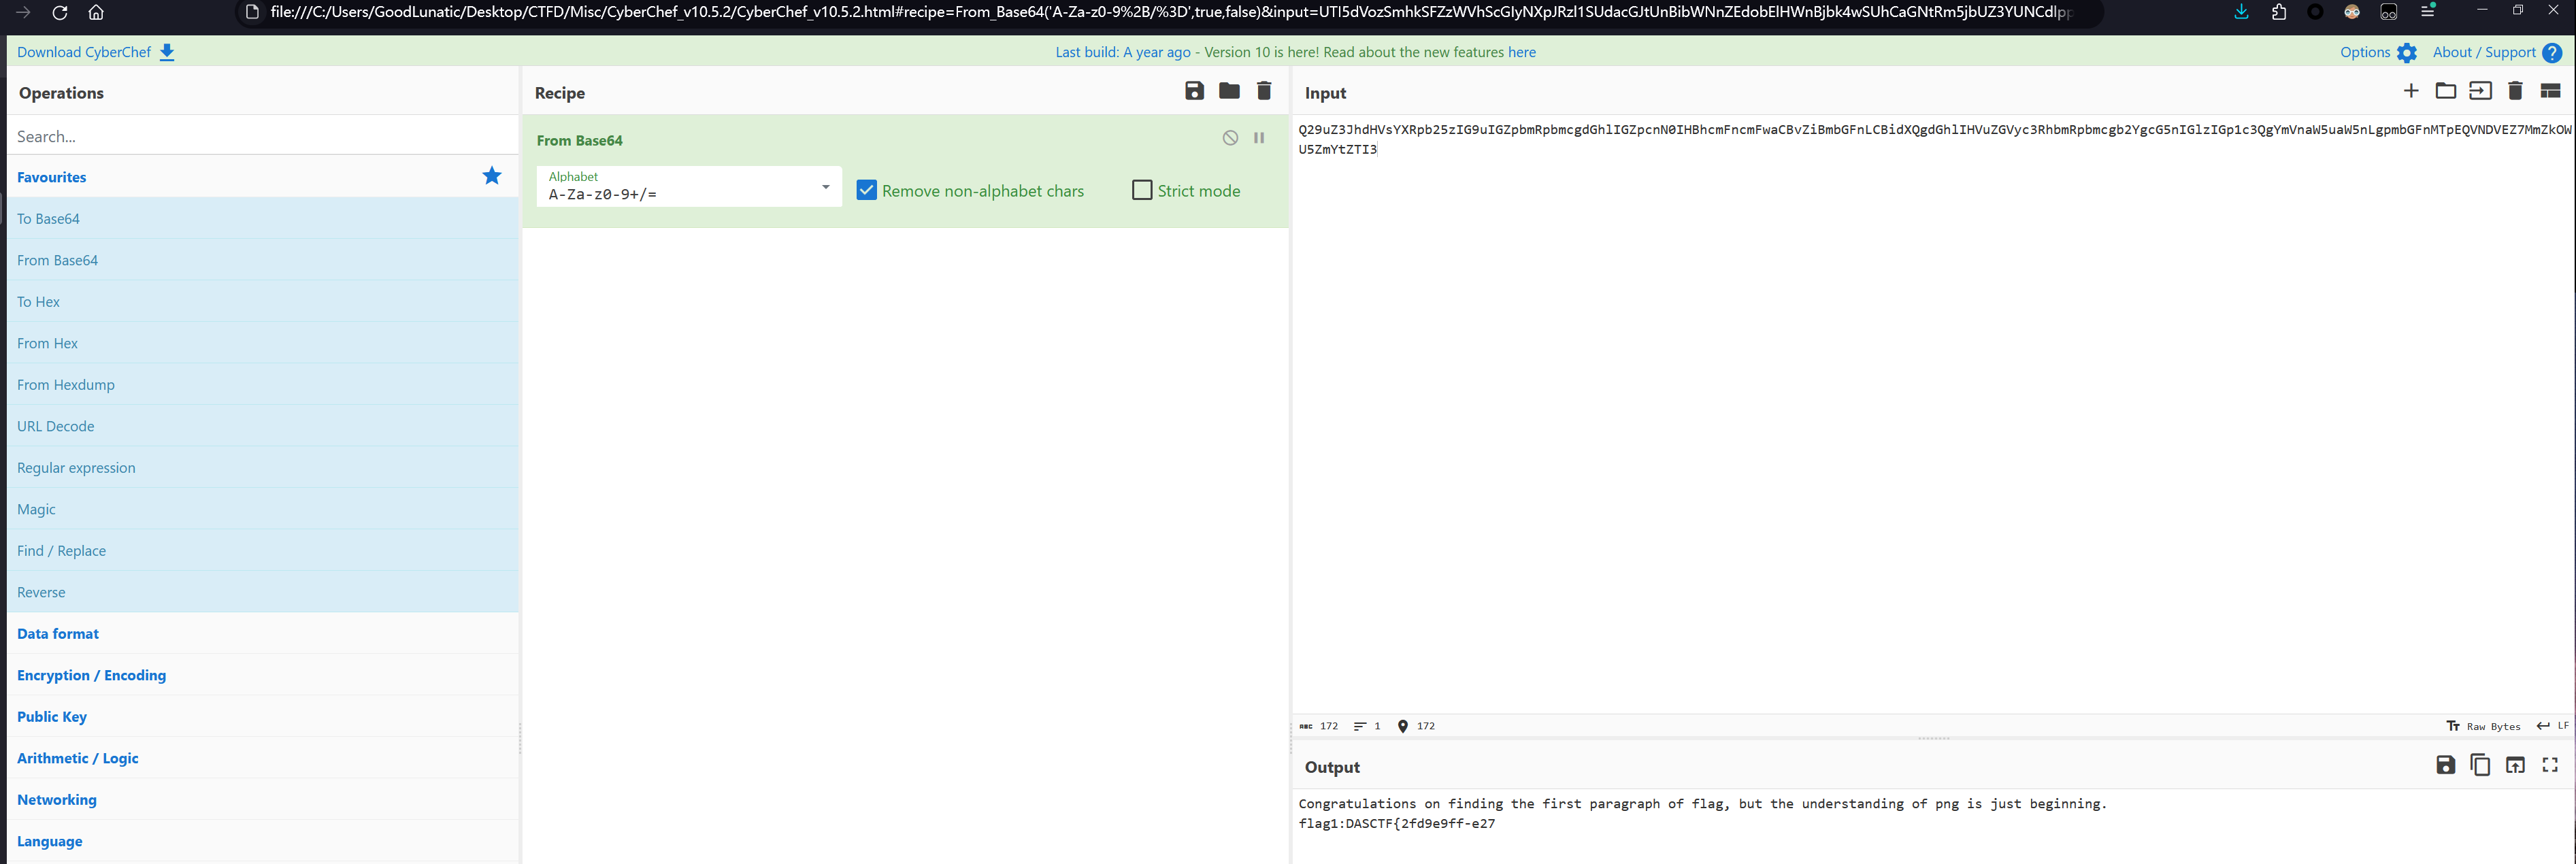The width and height of the screenshot is (2576, 864).
Task: Select To Hex operation
Action: [263, 301]
